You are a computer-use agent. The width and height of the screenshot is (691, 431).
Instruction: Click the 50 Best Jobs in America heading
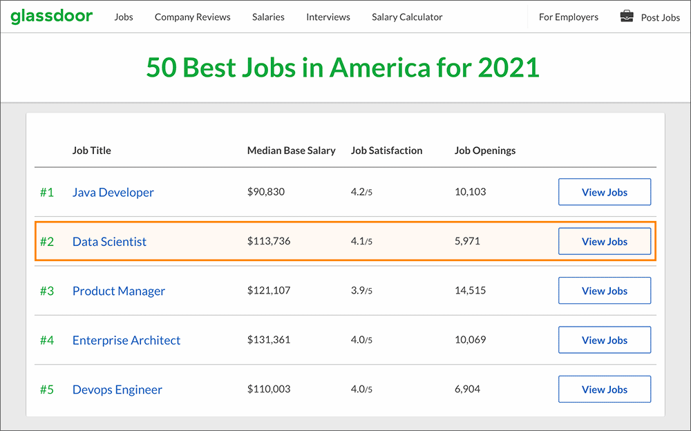tap(343, 68)
